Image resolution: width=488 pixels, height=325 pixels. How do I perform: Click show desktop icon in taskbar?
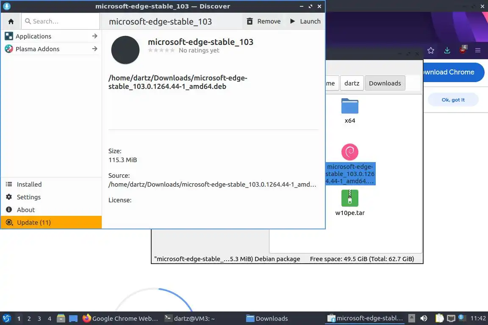pos(73,319)
